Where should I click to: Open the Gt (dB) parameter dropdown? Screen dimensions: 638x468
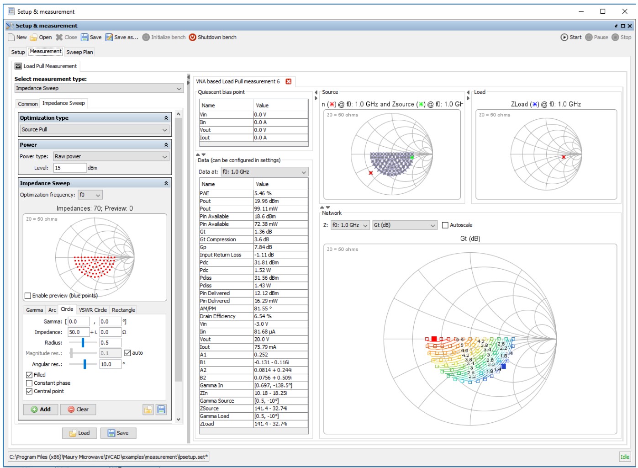tap(405, 225)
